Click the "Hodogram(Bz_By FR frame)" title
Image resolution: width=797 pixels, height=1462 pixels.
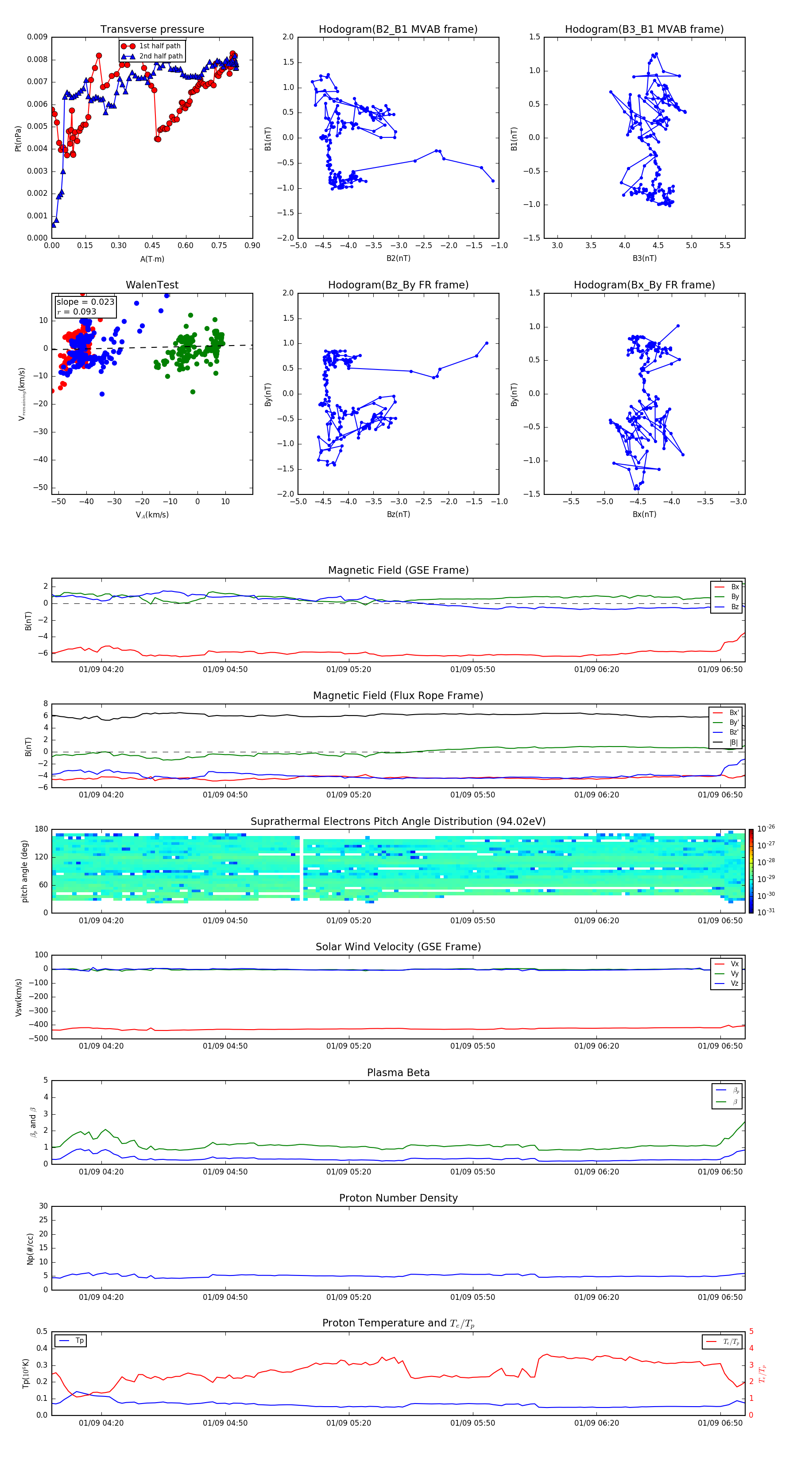pos(398,285)
